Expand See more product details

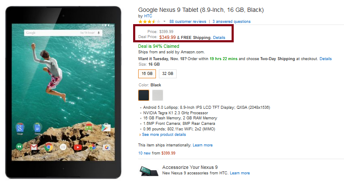(164, 135)
